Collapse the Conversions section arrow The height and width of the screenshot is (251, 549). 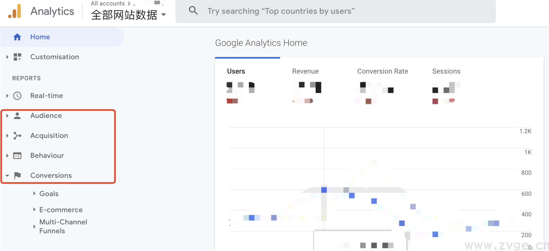click(7, 176)
